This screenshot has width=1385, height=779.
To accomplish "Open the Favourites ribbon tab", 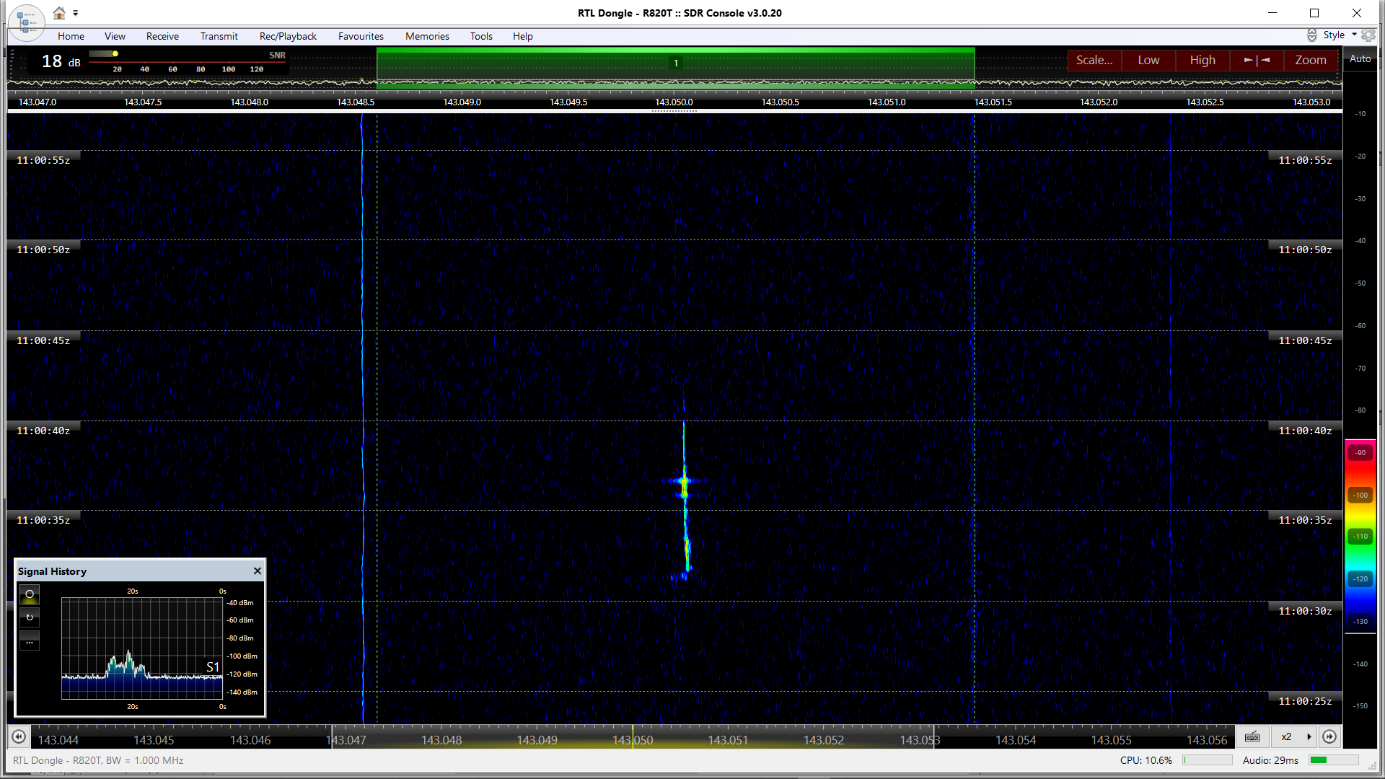I will click(x=361, y=36).
